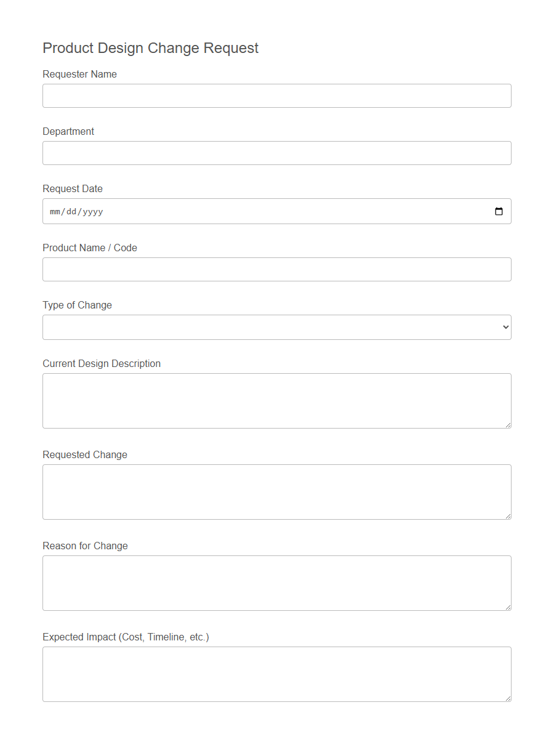
Task: Click the Requester Name field
Action: [x=277, y=95]
